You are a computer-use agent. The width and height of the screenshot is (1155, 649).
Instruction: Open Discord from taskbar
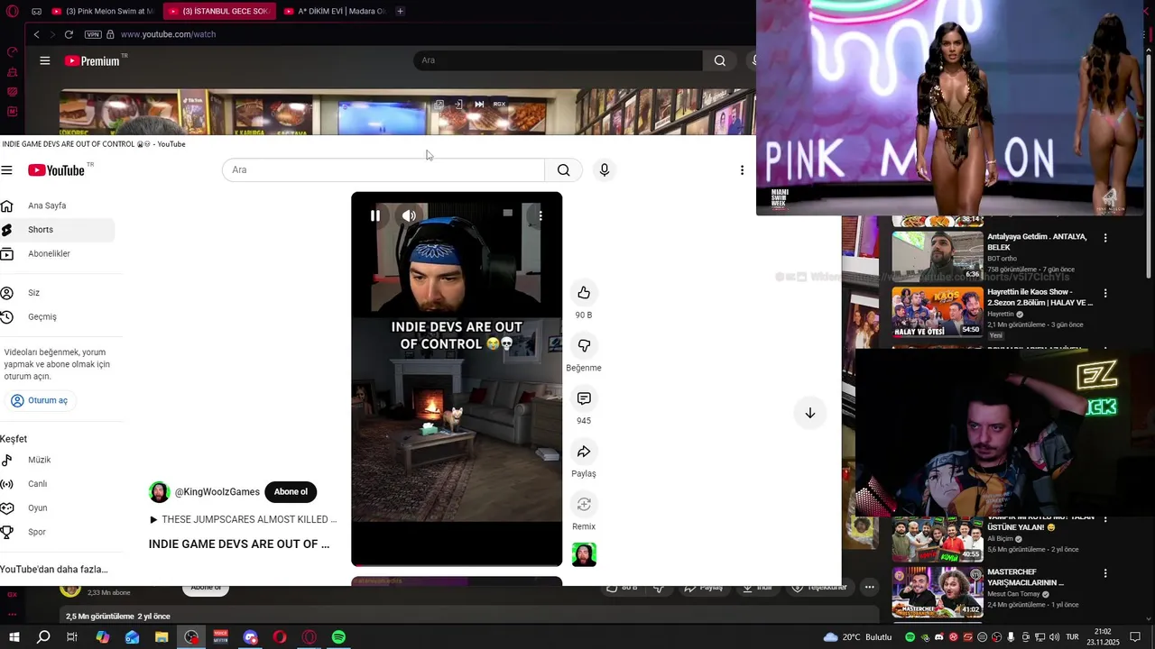(x=250, y=637)
